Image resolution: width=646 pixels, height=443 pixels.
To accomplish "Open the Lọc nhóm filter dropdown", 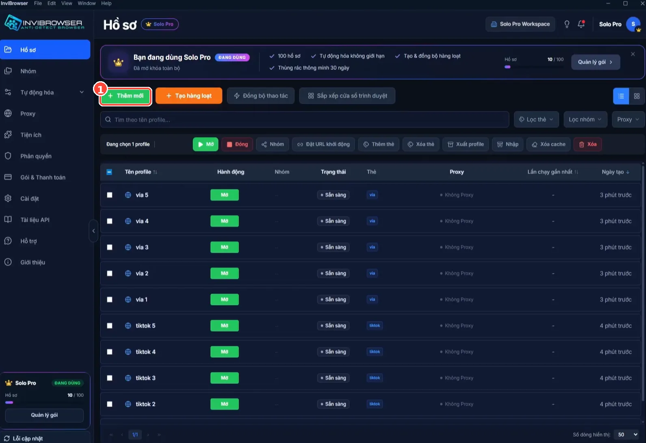I will pyautogui.click(x=586, y=119).
